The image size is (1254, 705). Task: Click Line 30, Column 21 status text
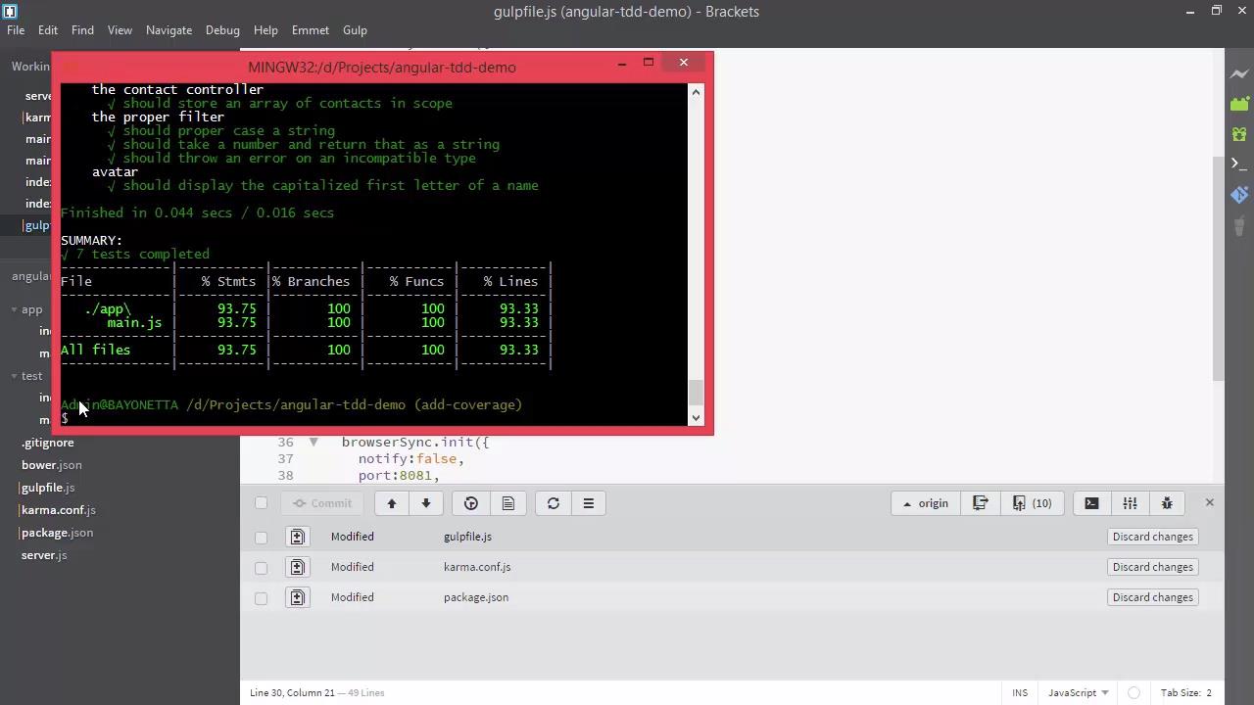294,692
